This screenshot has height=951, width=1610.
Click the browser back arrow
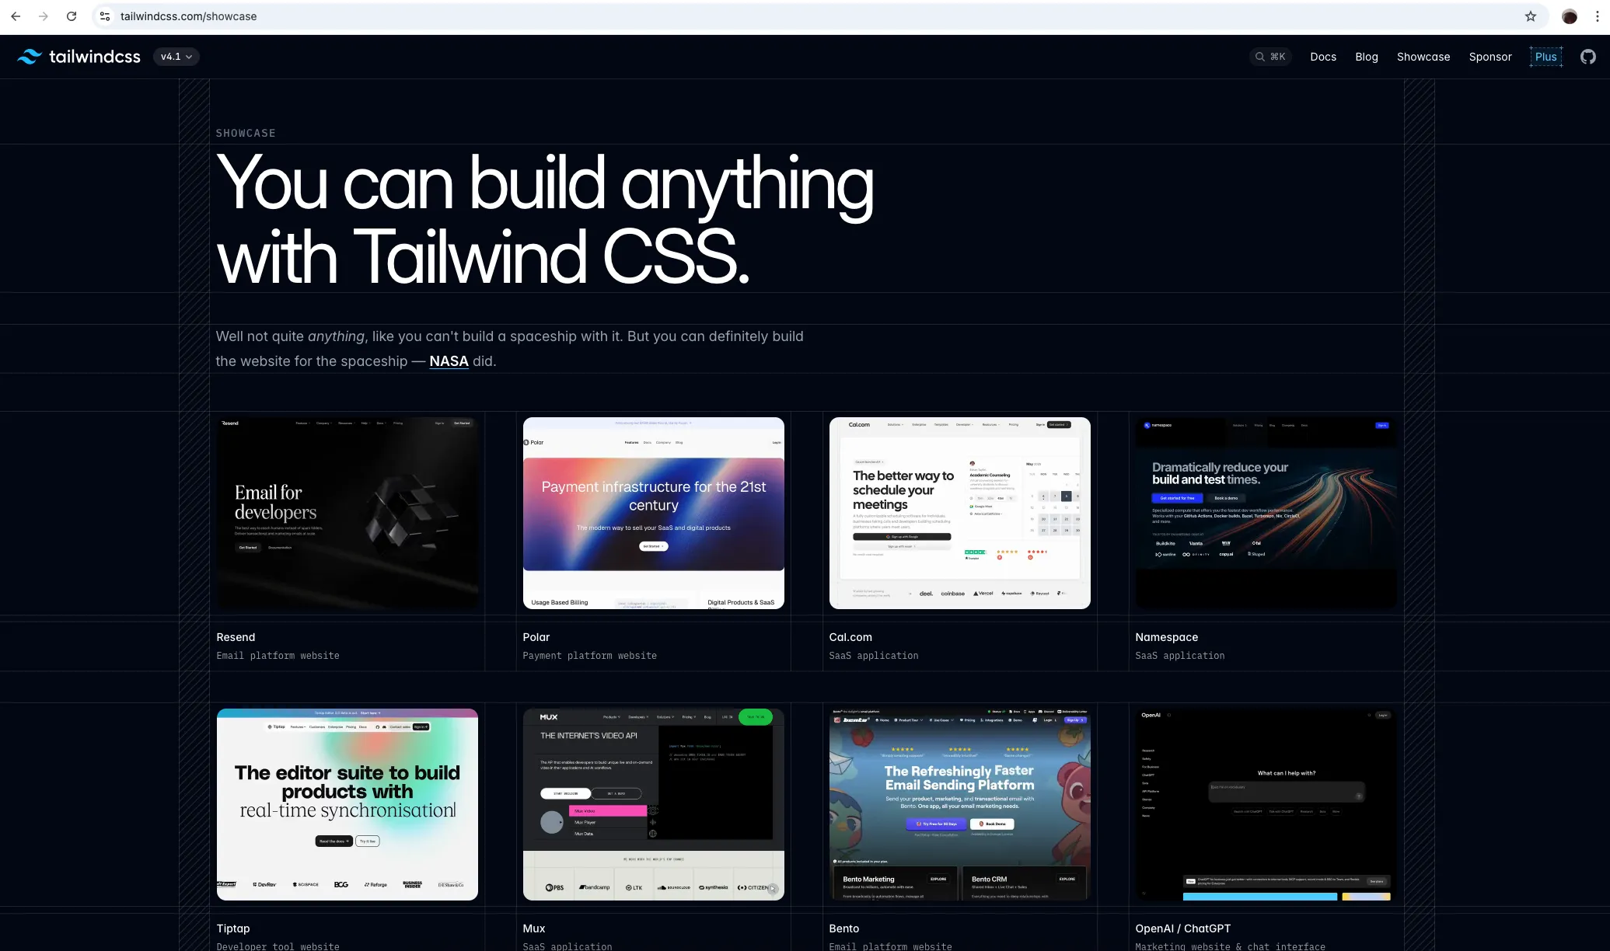coord(16,16)
